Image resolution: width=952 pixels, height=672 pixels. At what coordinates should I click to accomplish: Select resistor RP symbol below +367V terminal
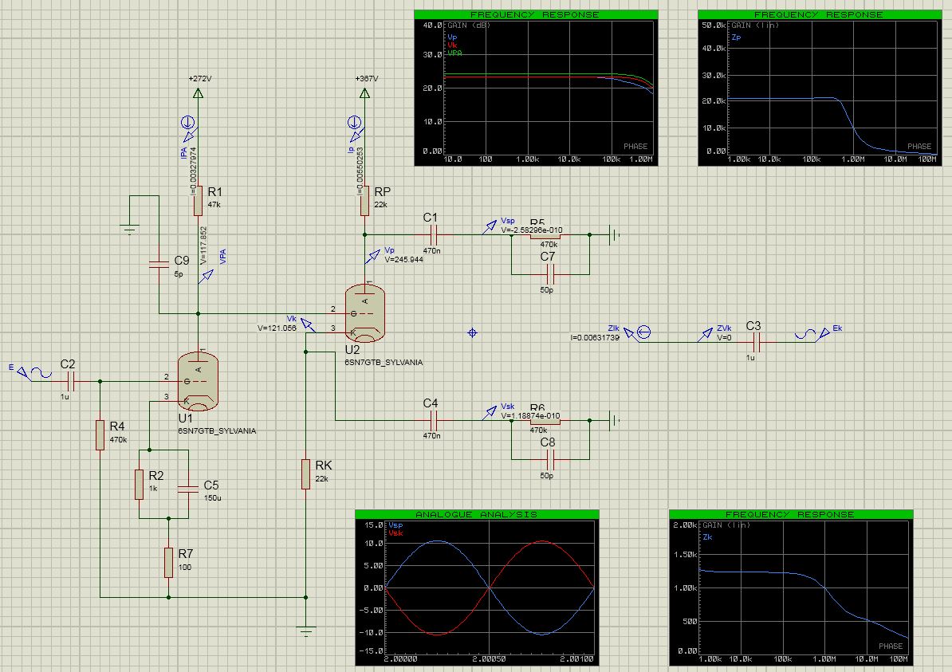pyautogui.click(x=364, y=201)
